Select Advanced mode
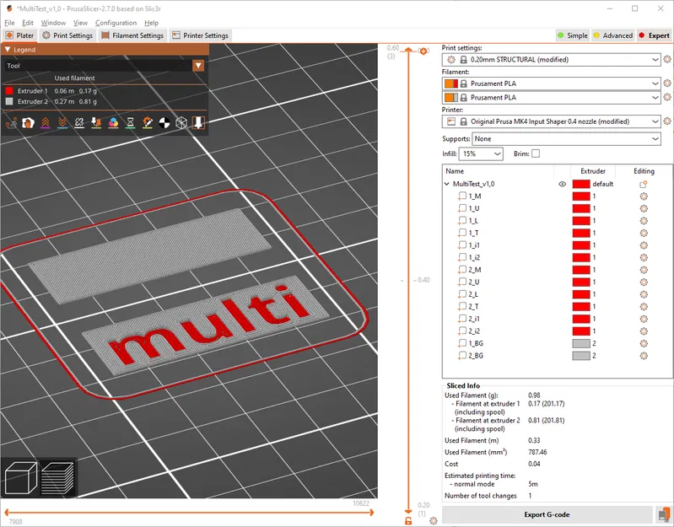Image resolution: width=674 pixels, height=527 pixels. coord(613,35)
